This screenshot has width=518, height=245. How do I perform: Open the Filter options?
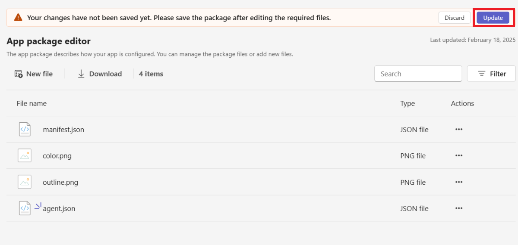[x=491, y=74]
